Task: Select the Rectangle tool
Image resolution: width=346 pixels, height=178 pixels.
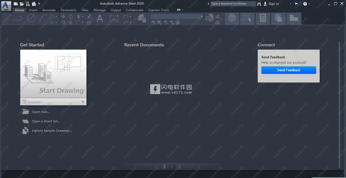Action: pos(52,16)
